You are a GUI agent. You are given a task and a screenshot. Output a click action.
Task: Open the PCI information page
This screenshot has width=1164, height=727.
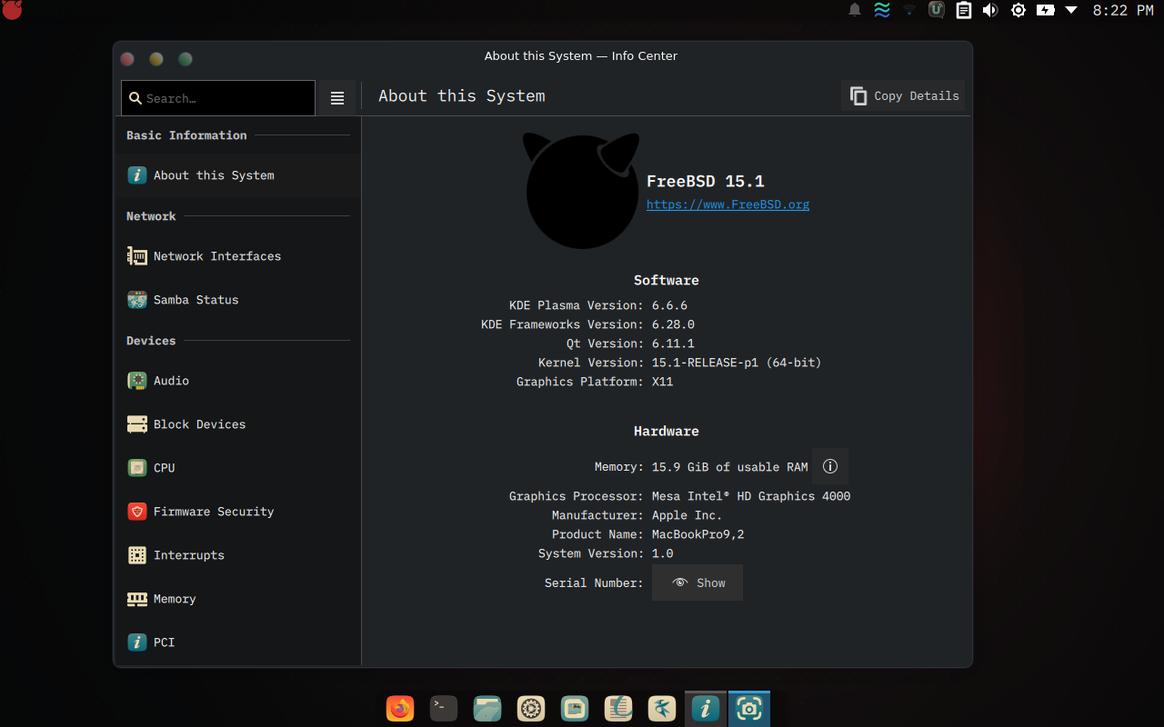click(238, 642)
